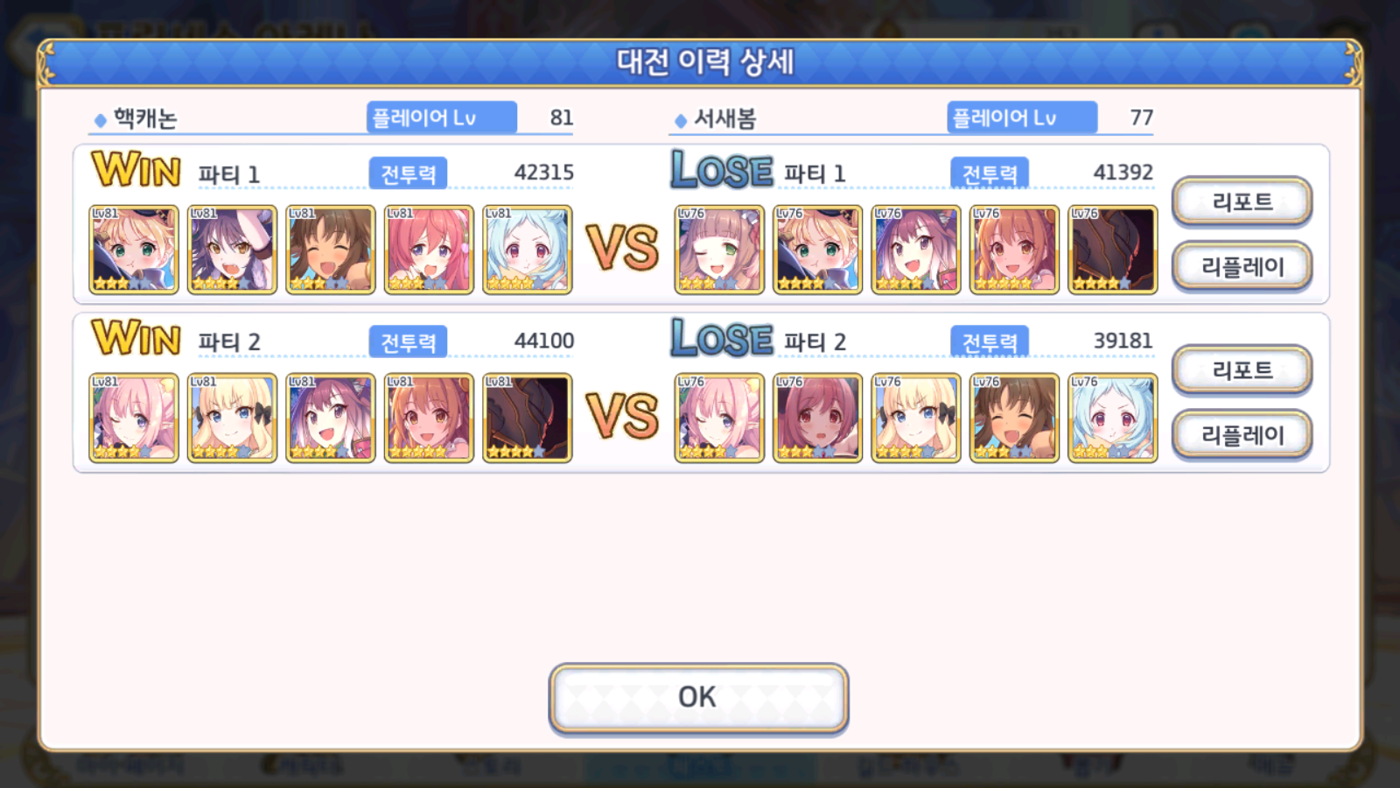Select the winking Lv76 character in losing party 1

pyautogui.click(x=719, y=250)
